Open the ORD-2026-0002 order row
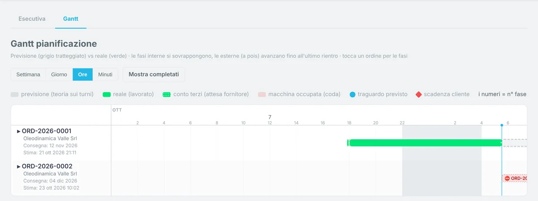 [61, 178]
